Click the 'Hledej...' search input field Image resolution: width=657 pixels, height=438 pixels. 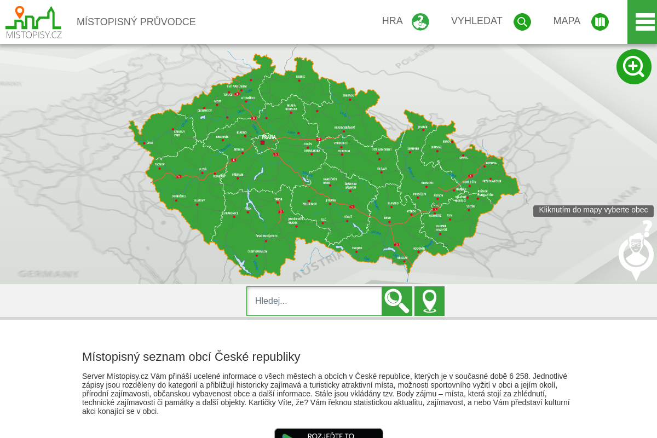[x=314, y=301]
